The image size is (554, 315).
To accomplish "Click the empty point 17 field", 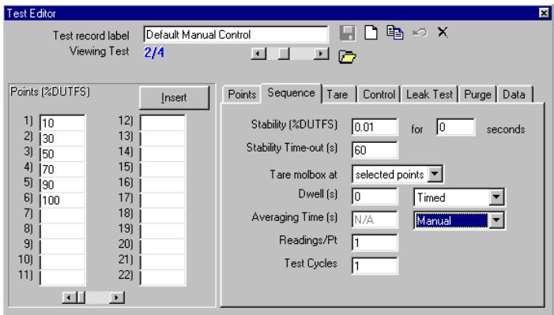I will [x=163, y=201].
